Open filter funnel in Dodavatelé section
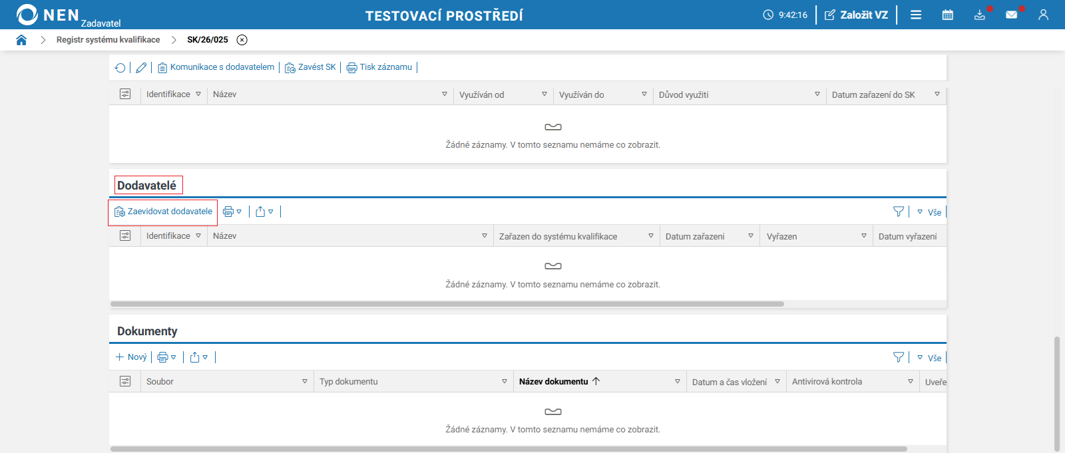Viewport: 1065px width, 453px height. [x=899, y=212]
